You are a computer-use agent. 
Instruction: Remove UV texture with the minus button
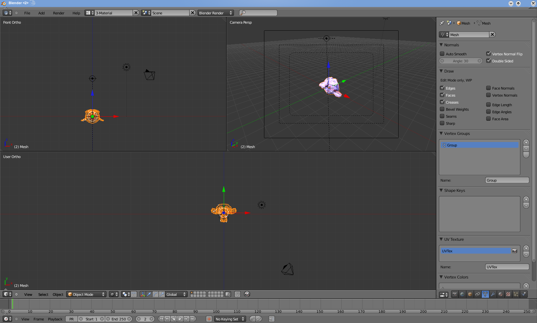[x=526, y=254]
